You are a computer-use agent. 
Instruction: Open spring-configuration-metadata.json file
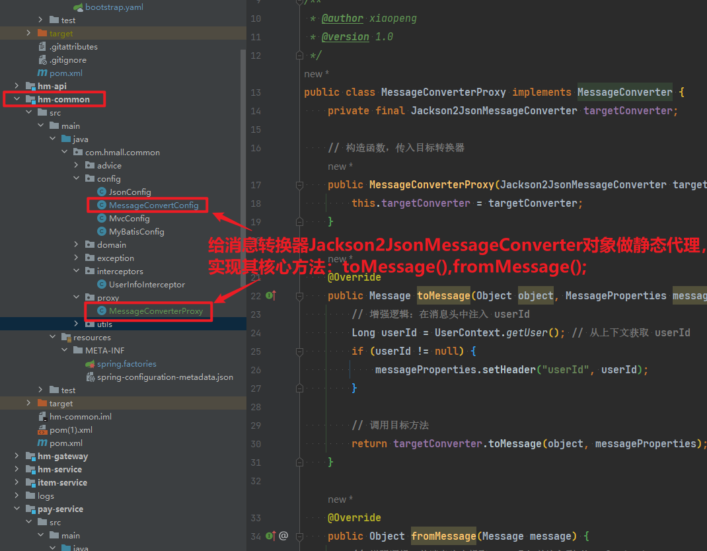click(165, 377)
